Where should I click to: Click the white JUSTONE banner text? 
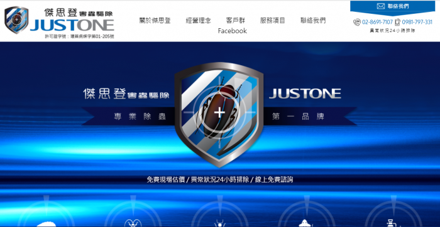305,93
